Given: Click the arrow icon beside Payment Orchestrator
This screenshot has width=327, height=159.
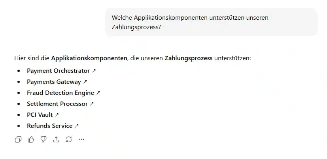Looking at the screenshot, I should [x=94, y=71].
